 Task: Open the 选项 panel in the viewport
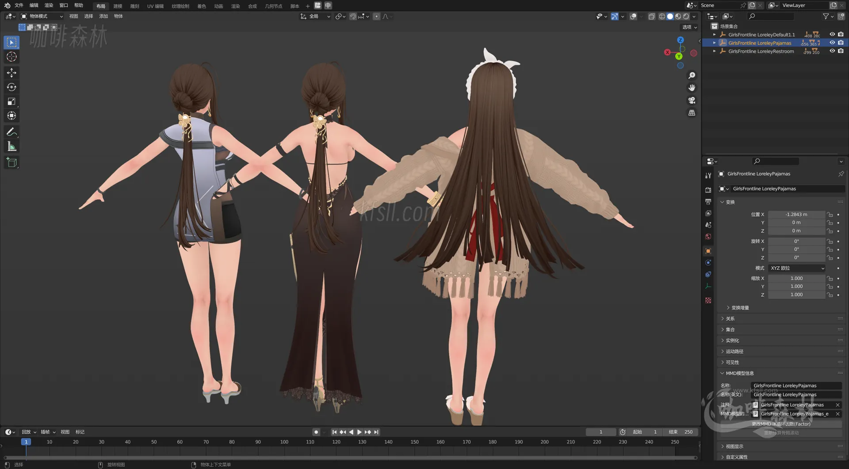[688, 27]
